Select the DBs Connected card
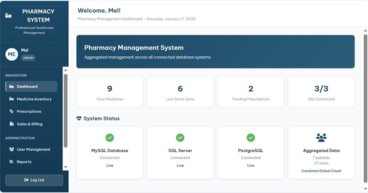The image size is (368, 193). point(321,91)
